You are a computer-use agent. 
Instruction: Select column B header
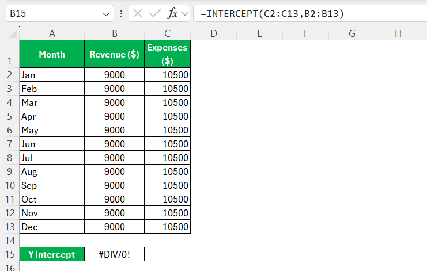(114, 34)
